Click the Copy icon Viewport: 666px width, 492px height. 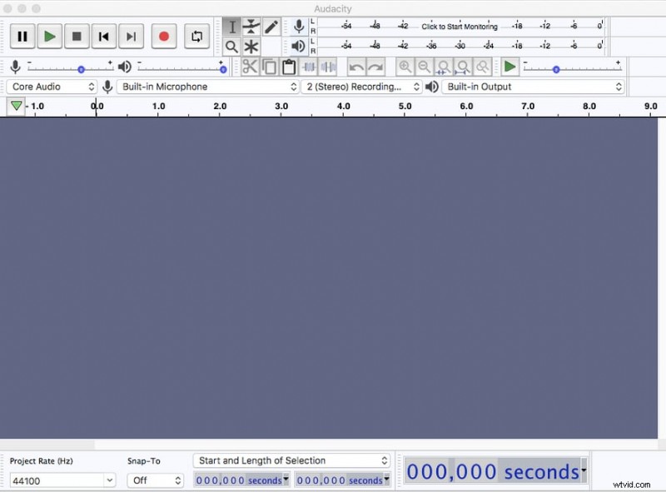(270, 67)
